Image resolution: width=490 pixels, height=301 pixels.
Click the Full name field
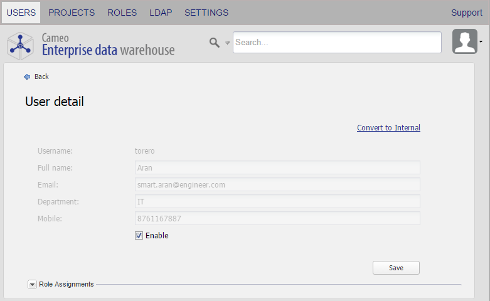pos(277,167)
